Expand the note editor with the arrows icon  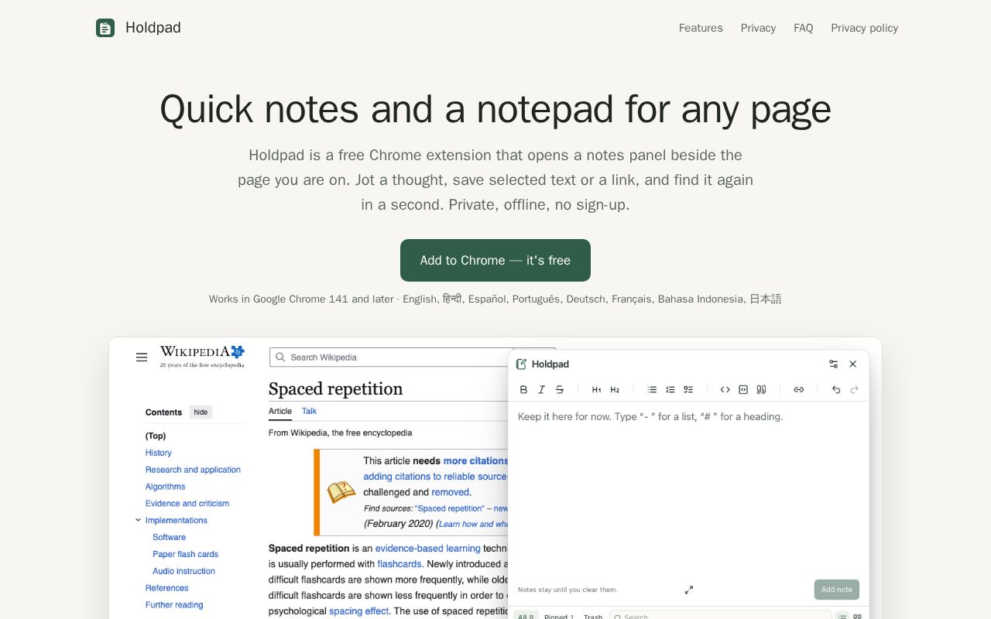[689, 590]
